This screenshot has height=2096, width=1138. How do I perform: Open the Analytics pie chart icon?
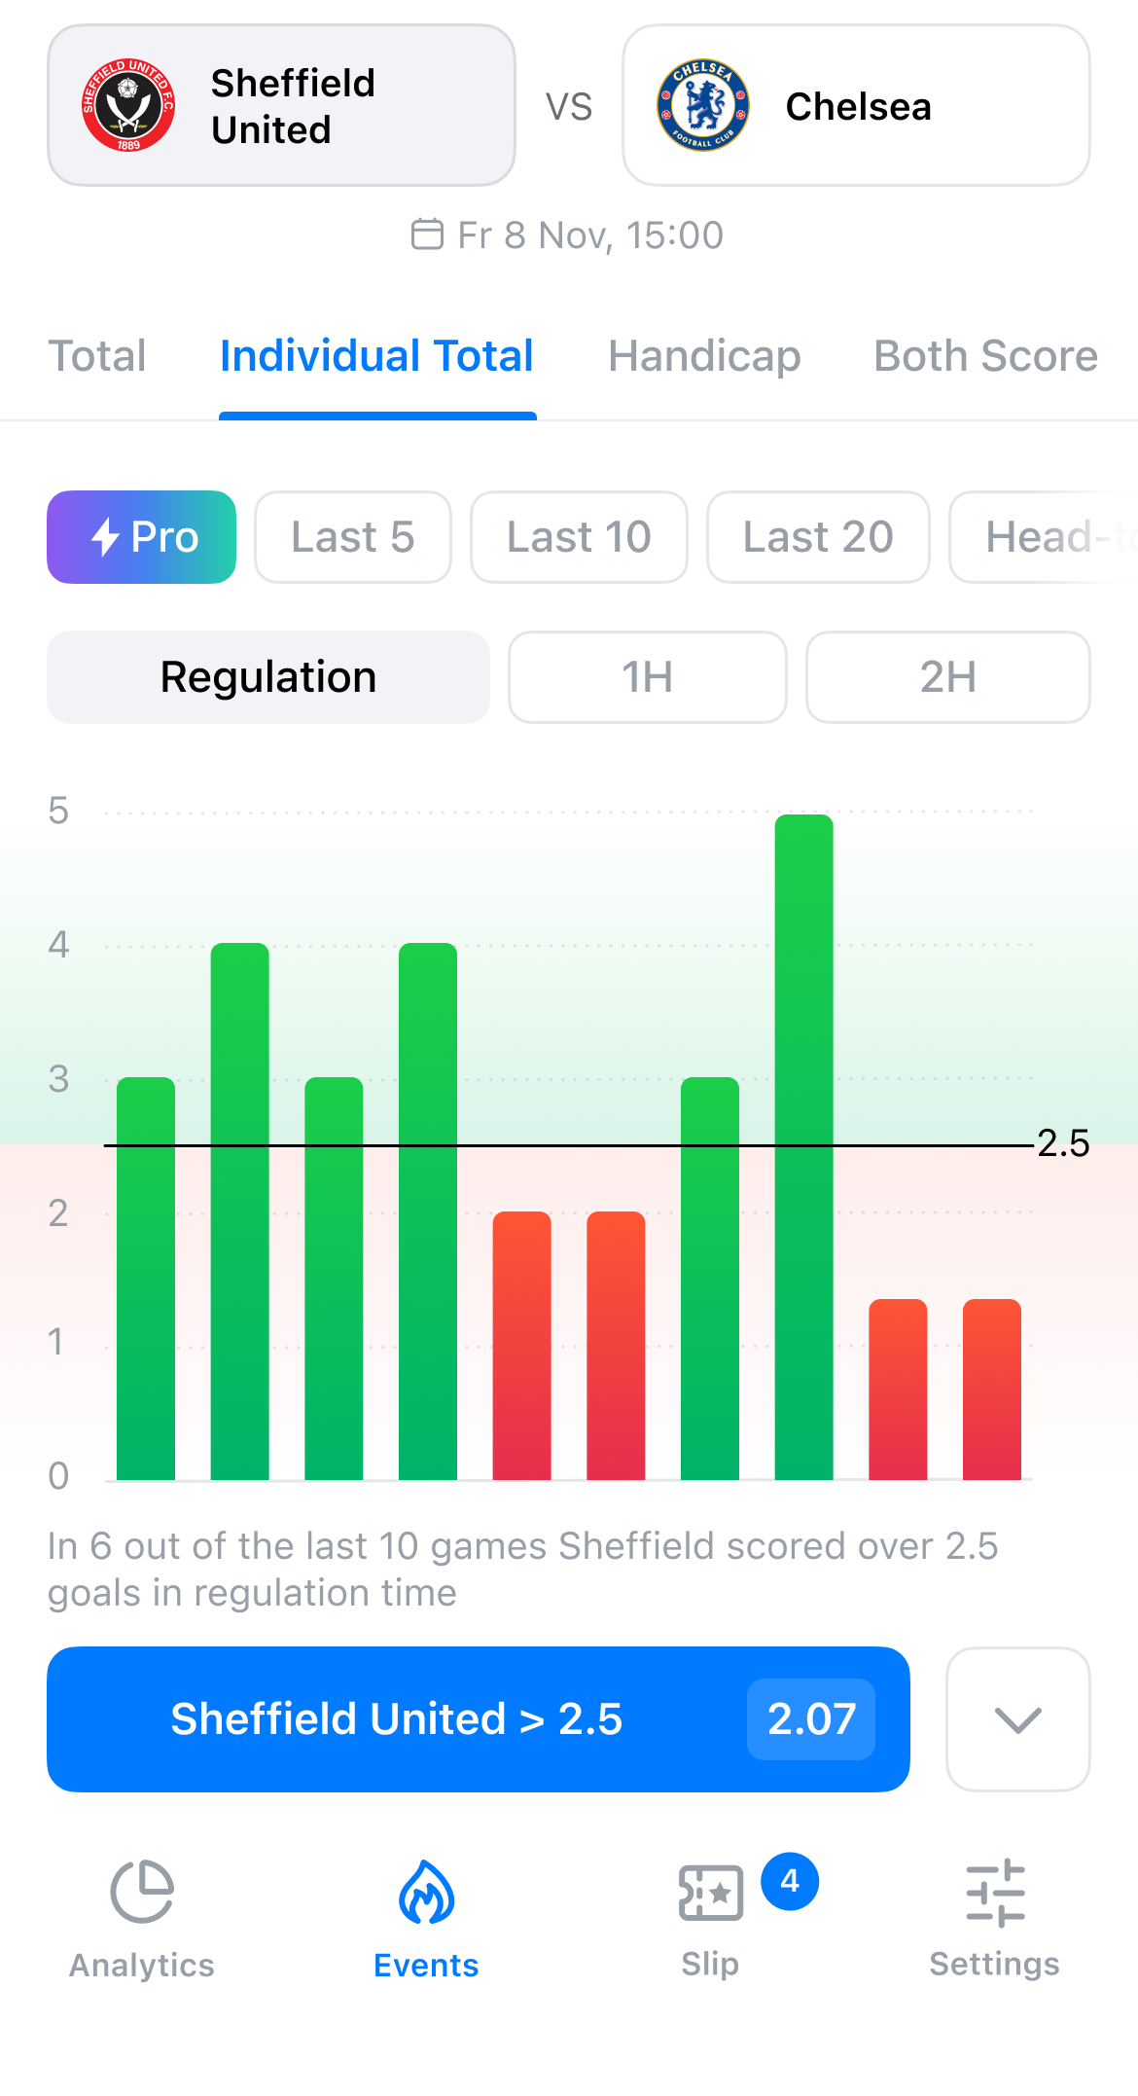(x=142, y=1892)
